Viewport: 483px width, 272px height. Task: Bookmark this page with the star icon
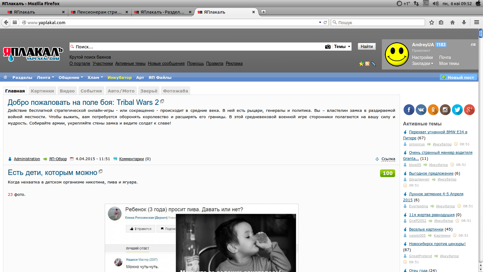click(432, 22)
